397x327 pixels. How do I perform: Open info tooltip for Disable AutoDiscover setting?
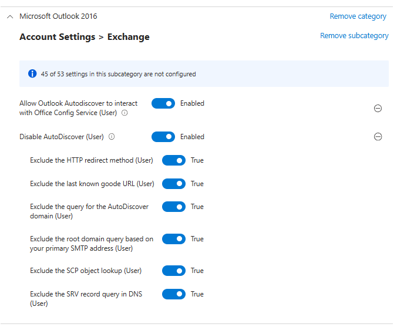pyautogui.click(x=112, y=137)
